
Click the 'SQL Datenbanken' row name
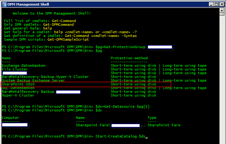coord(18,88)
